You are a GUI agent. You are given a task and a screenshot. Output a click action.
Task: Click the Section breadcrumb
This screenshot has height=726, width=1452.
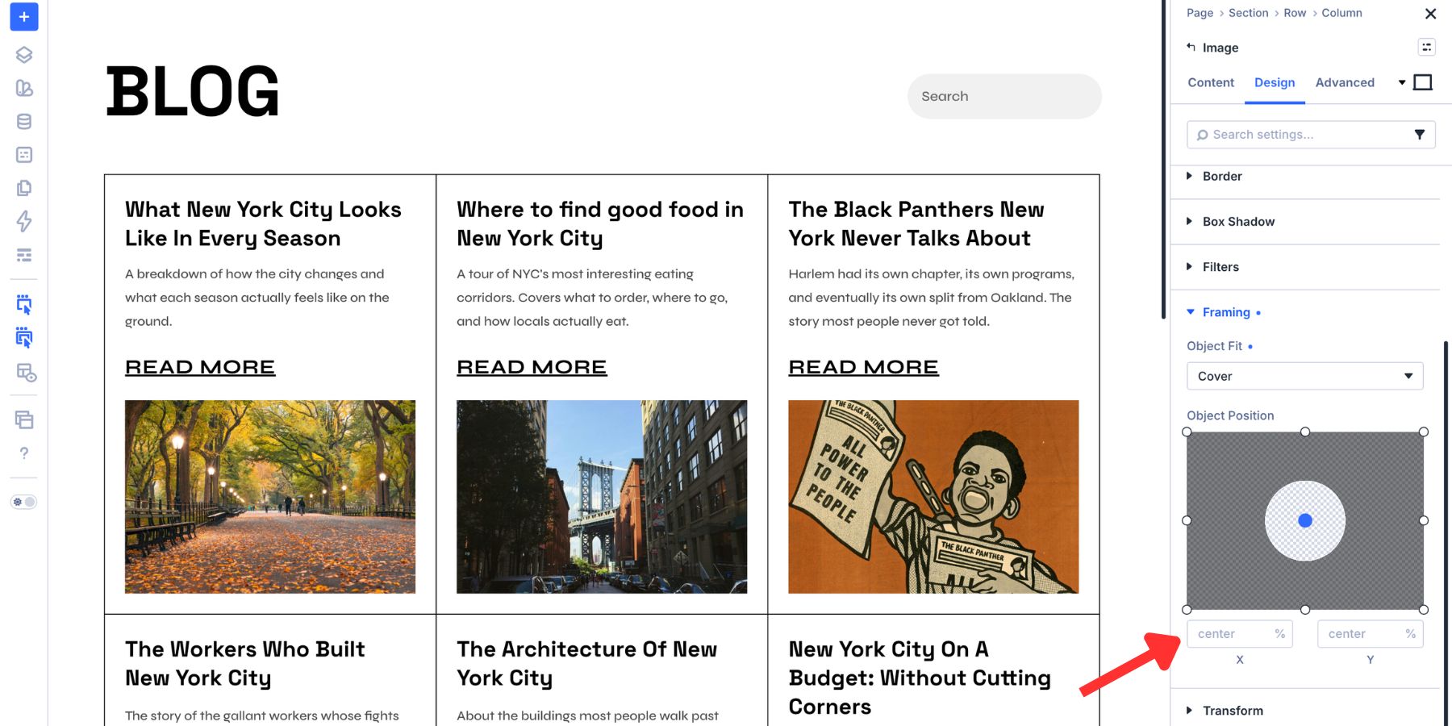click(x=1248, y=13)
